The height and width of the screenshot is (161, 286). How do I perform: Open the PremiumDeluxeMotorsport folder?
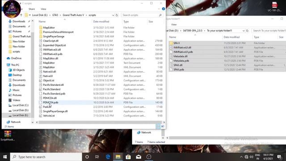58,32
